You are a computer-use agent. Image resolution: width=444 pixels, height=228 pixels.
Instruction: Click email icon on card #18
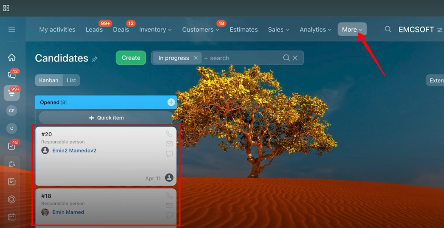[169, 205]
